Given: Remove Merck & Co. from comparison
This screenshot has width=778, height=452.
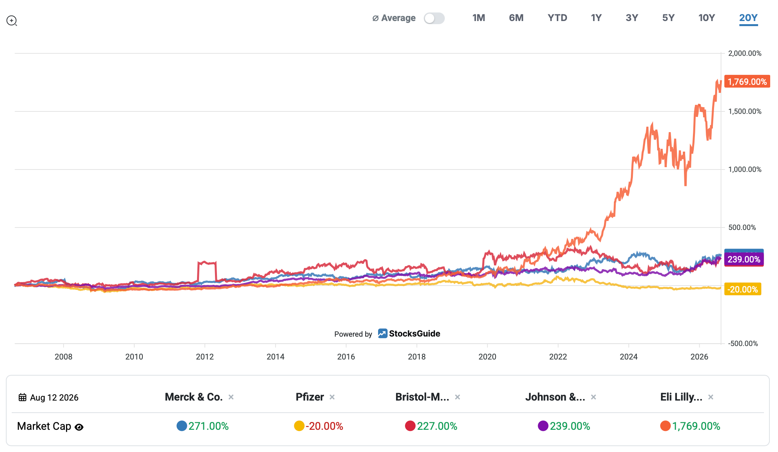Looking at the screenshot, I should (x=231, y=397).
